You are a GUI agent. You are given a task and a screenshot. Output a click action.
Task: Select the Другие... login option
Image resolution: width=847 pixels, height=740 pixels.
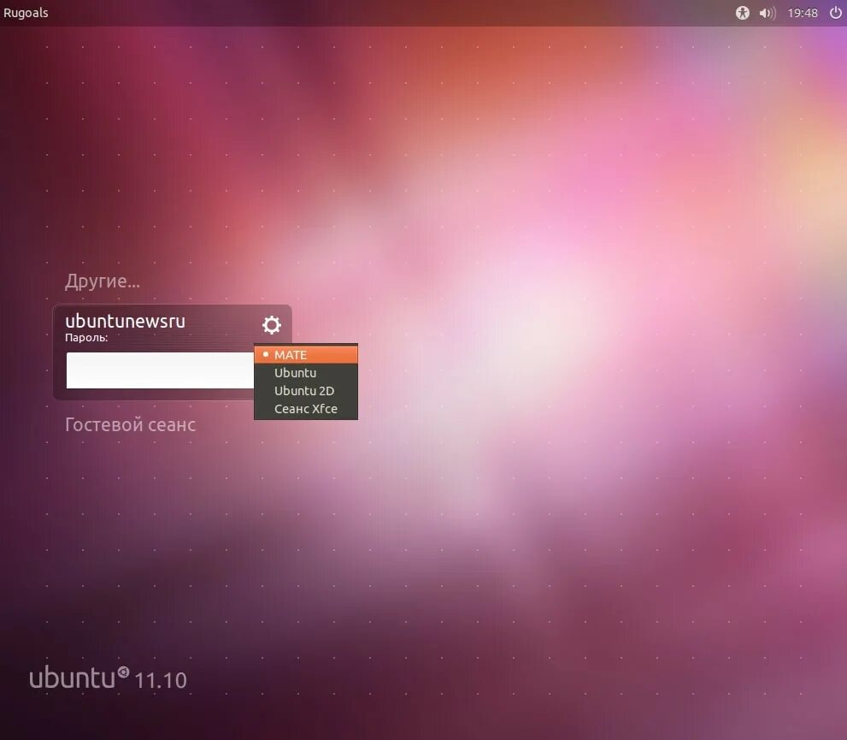tap(102, 281)
